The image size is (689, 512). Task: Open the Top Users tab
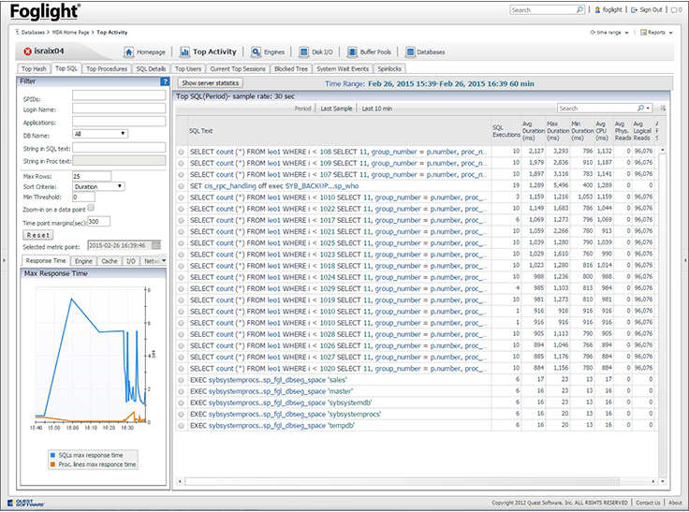click(187, 68)
